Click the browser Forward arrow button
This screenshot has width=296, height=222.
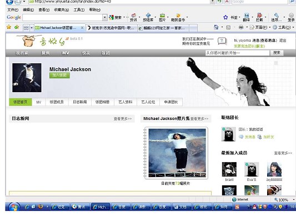point(18,2)
